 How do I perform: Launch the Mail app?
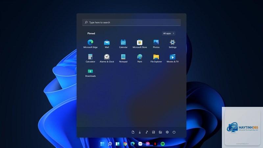tap(107, 44)
